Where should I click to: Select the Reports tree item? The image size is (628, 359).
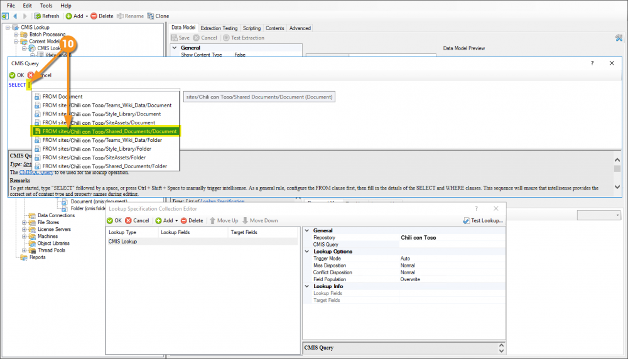(37, 257)
